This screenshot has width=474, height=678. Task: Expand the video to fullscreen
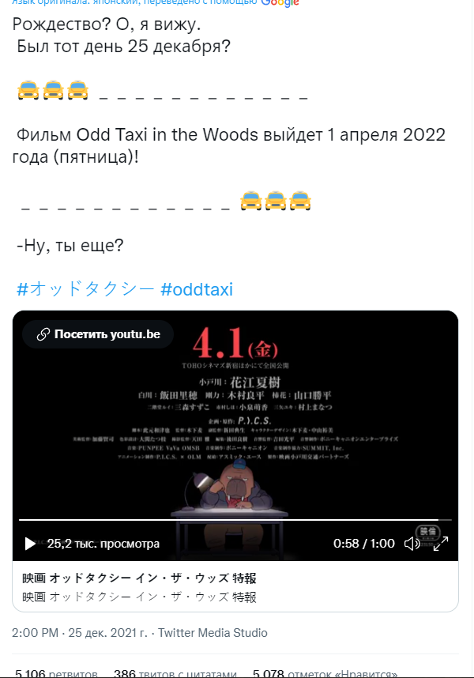pos(441,544)
